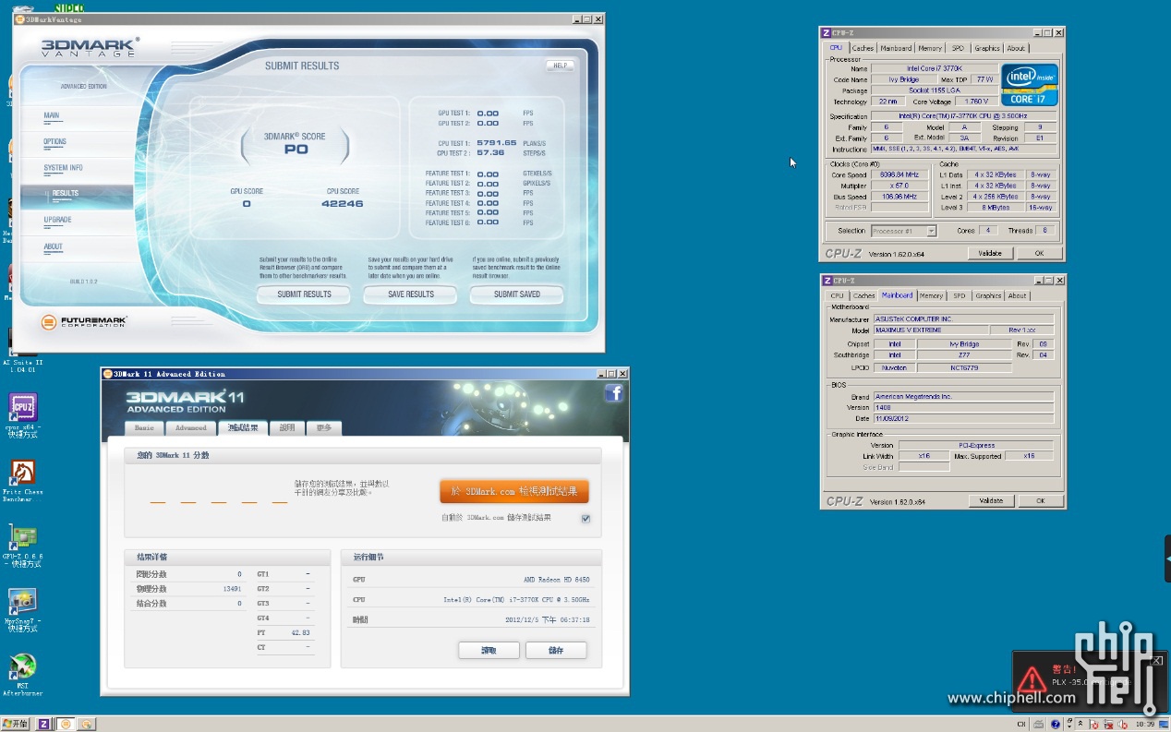This screenshot has width=1171, height=732.
Task: Click SUBMIT SAVED in 3DMark Vantage
Action: pos(517,294)
